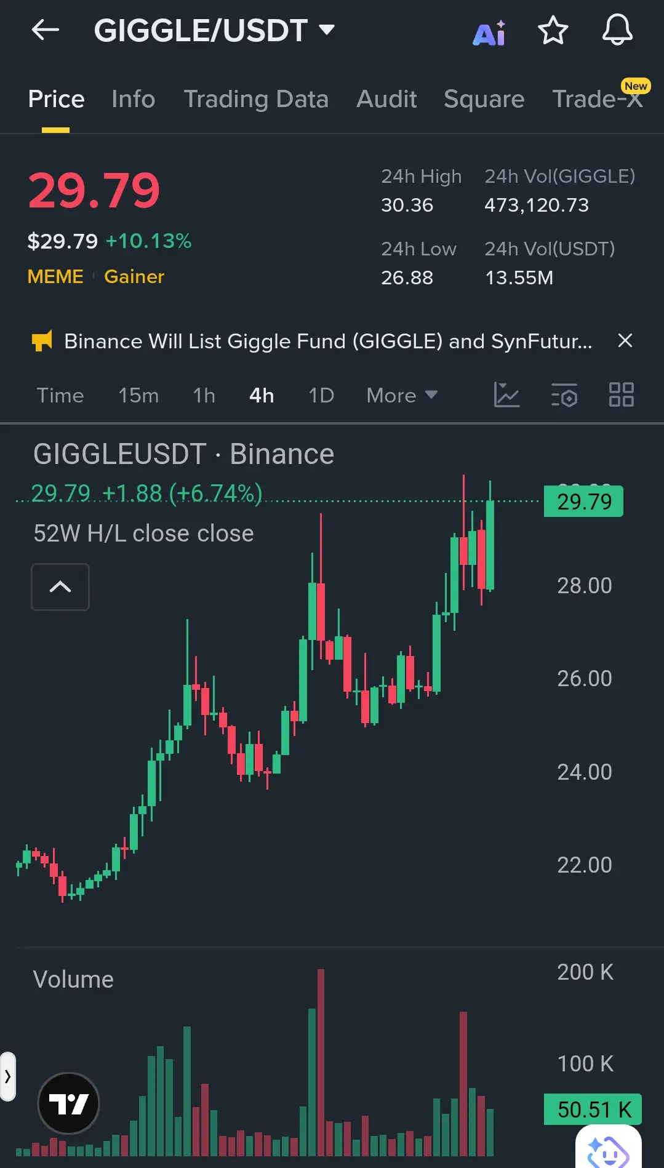This screenshot has height=1168, width=664.
Task: Tap the 200 K volume axis label
Action: (x=585, y=972)
